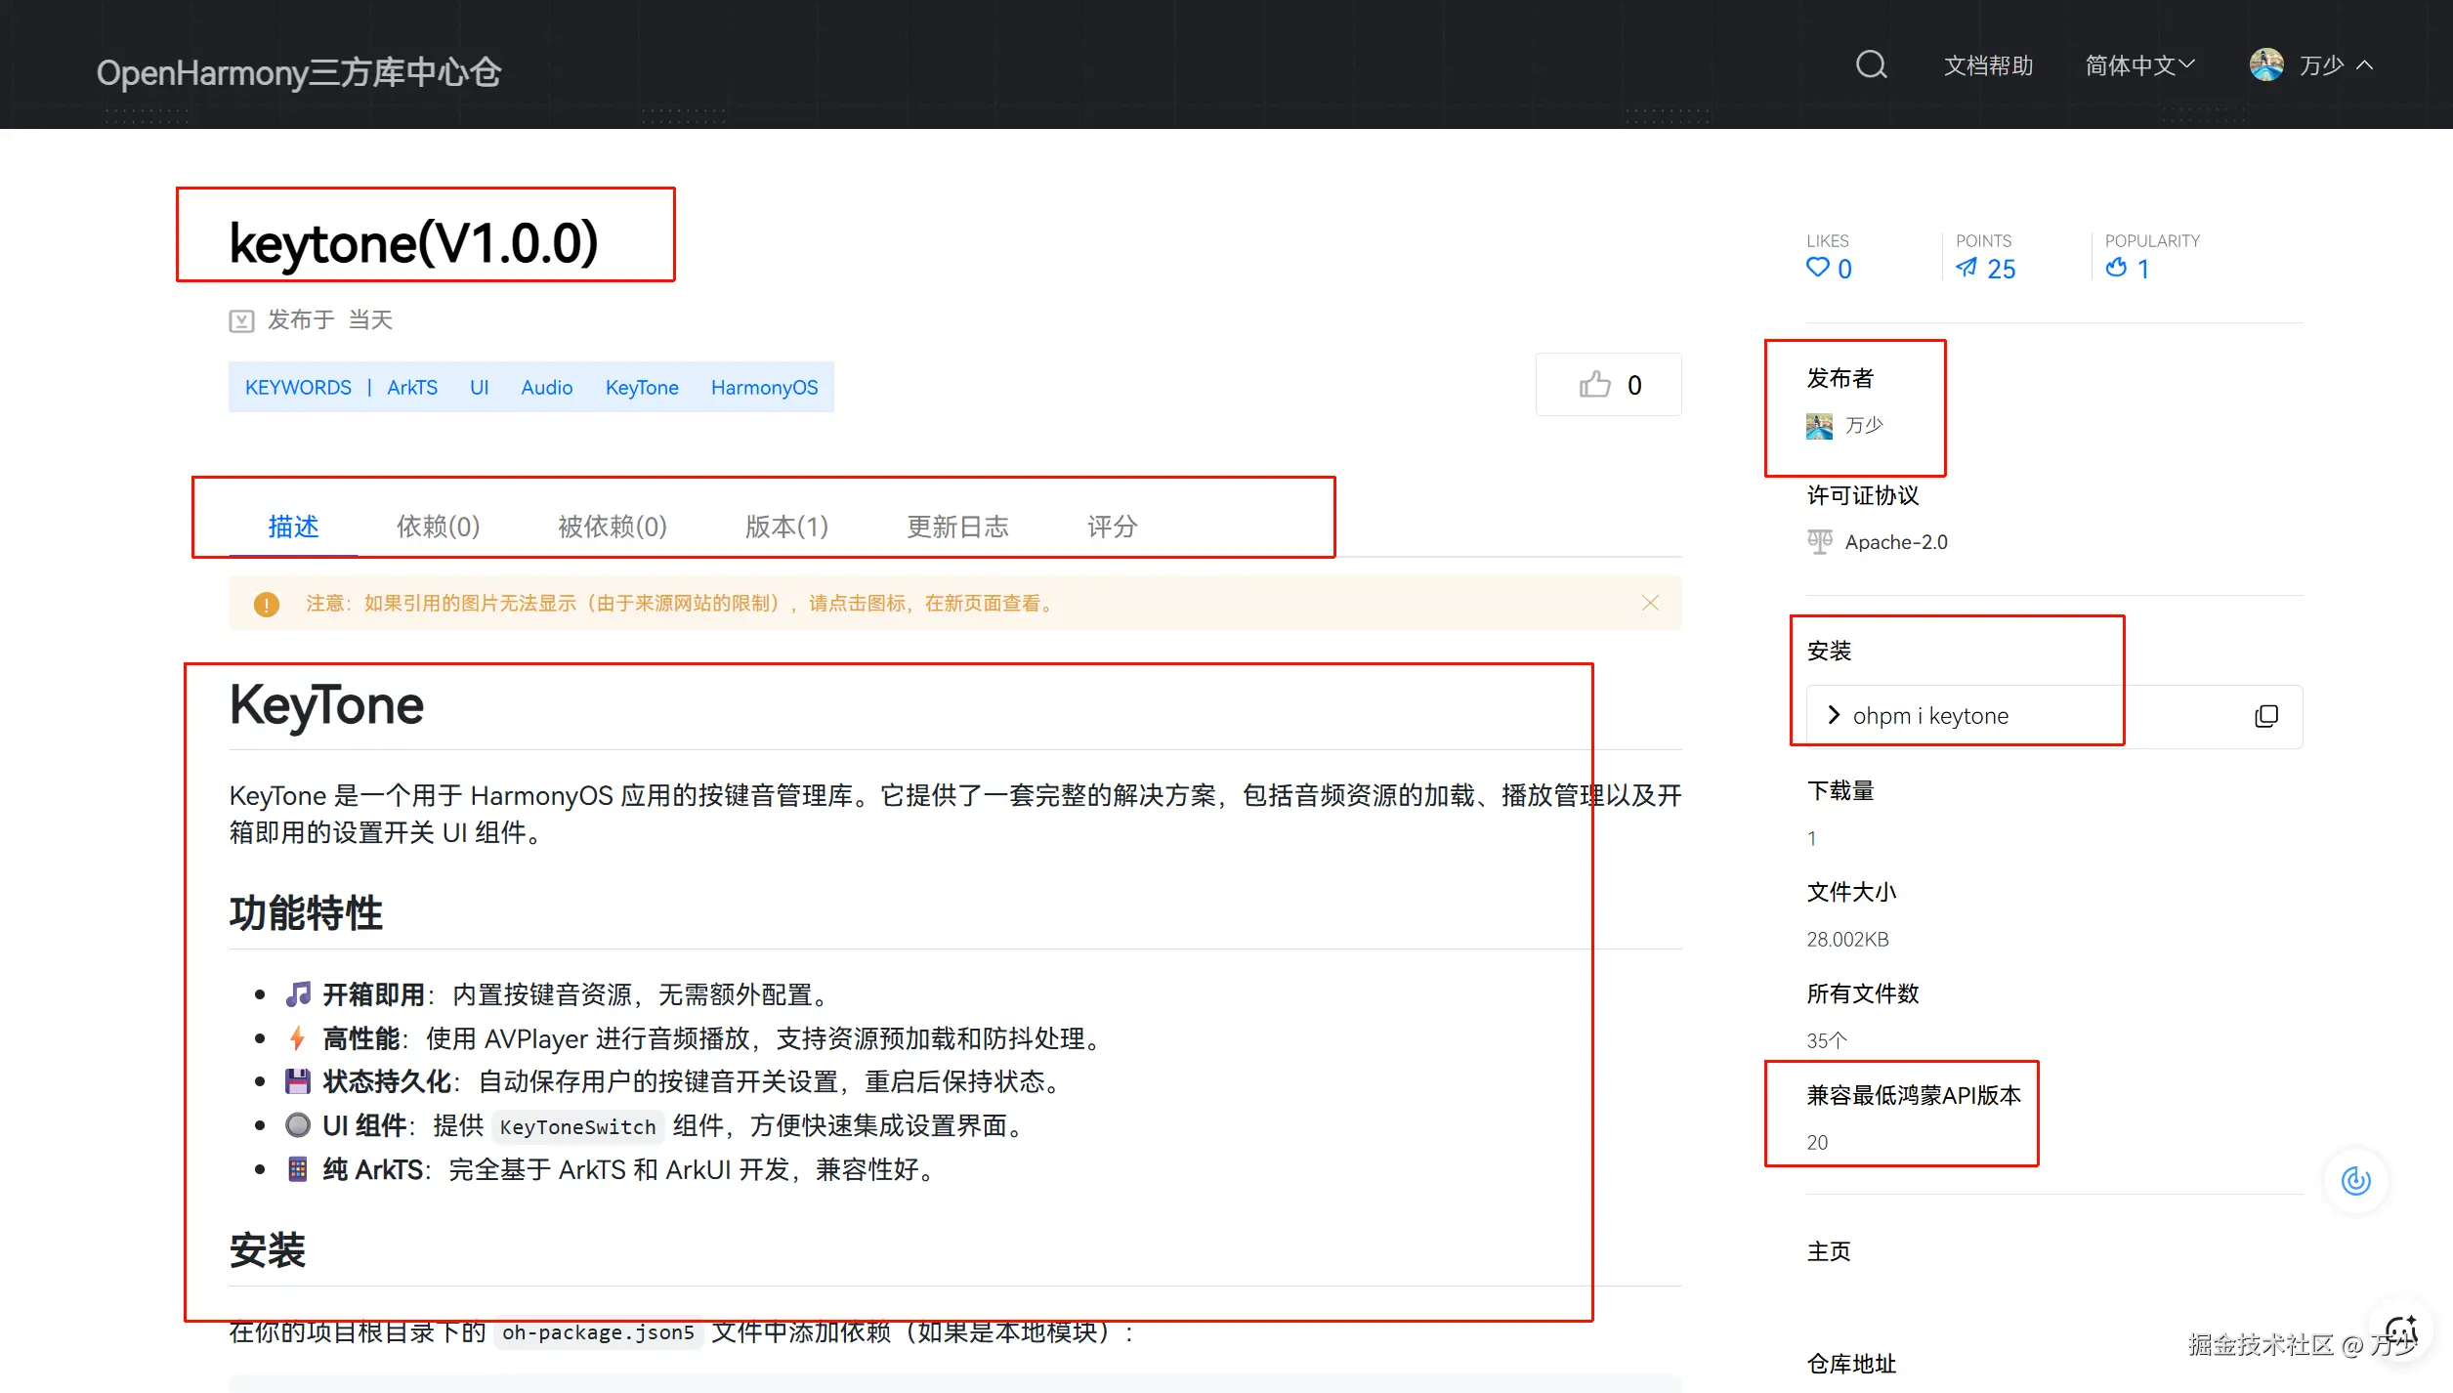Open the 版本(1) tab
The height and width of the screenshot is (1393, 2453).
click(786, 527)
